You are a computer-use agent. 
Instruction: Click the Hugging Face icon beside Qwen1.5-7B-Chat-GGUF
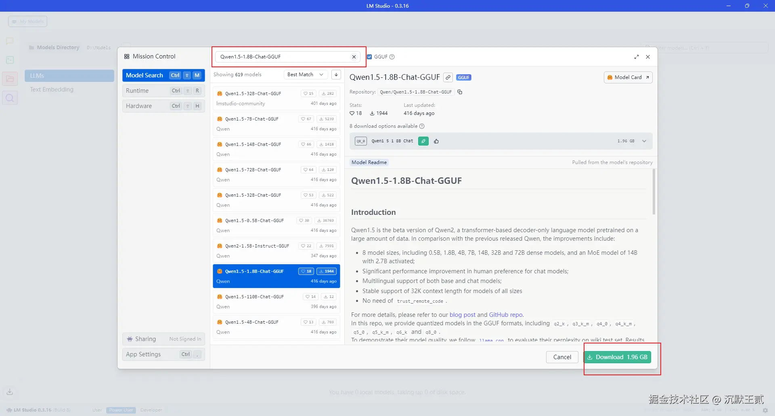point(220,119)
